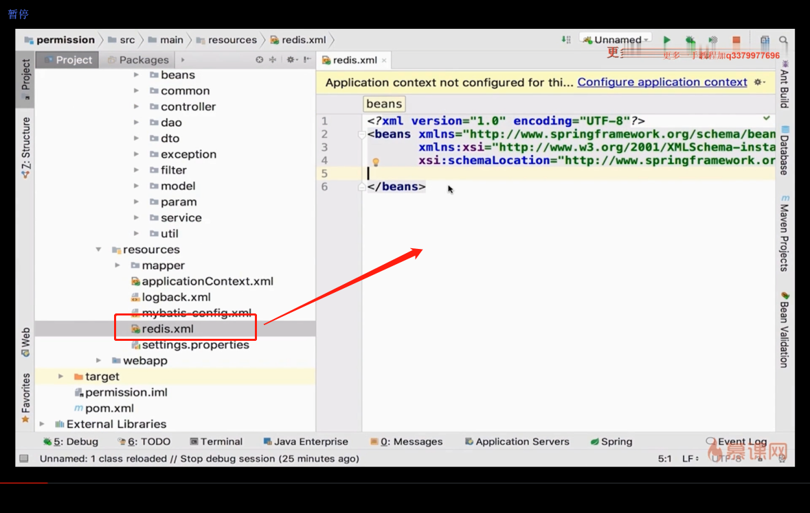
Task: Collapse the resources folder
Action: coord(98,250)
